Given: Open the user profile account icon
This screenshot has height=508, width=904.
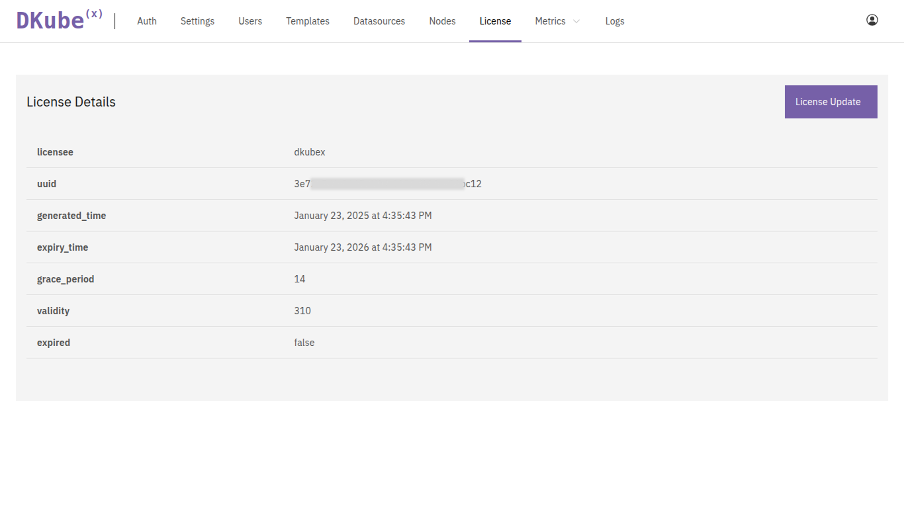Looking at the screenshot, I should click(872, 21).
